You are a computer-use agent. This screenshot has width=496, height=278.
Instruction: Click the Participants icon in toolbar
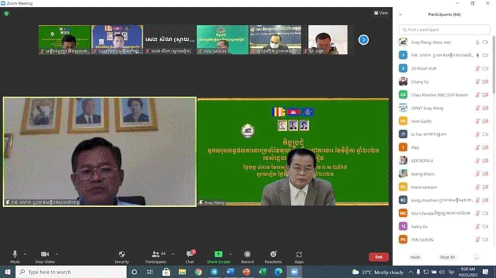(x=156, y=256)
